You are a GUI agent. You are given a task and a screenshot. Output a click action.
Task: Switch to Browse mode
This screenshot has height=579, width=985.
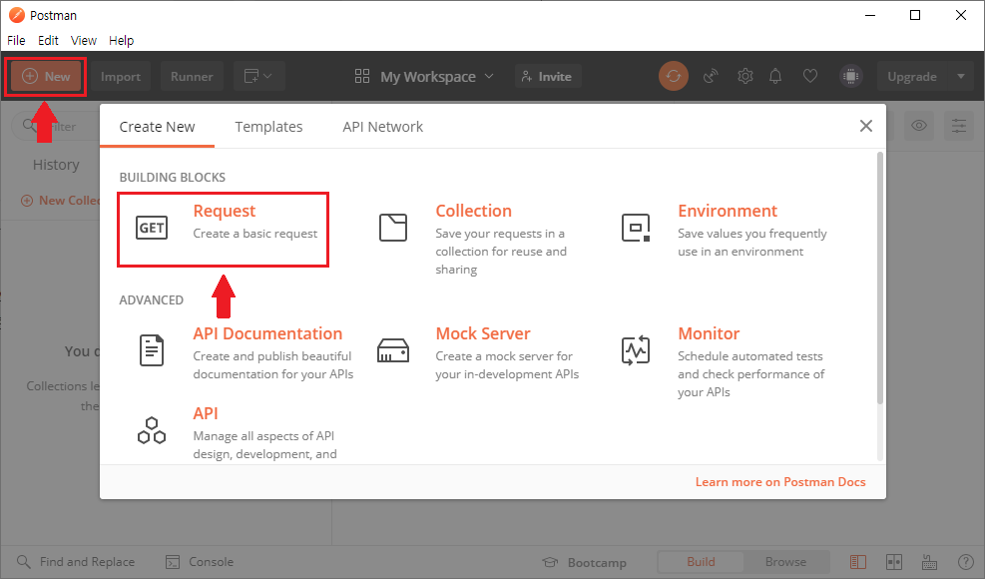pyautogui.click(x=785, y=562)
